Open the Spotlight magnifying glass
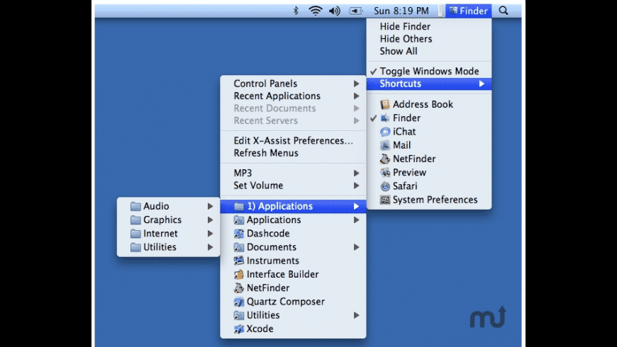Image resolution: width=617 pixels, height=347 pixels. pos(504,11)
